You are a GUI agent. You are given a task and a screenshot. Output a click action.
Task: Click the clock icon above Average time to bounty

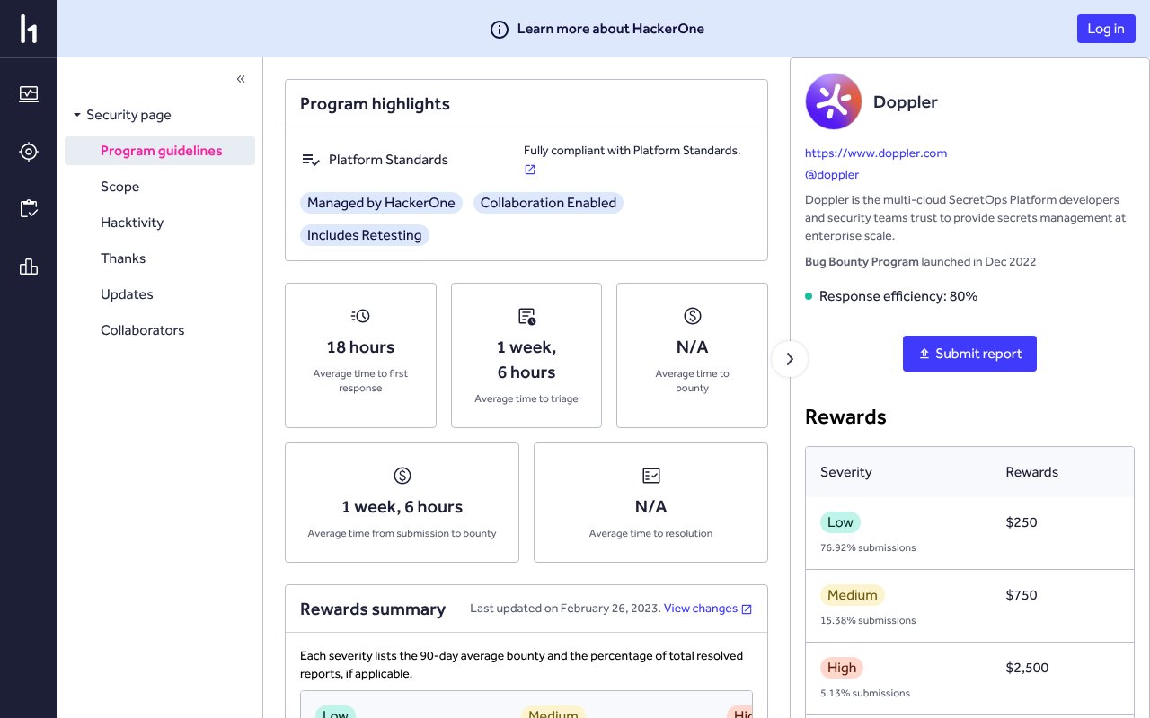tap(692, 316)
